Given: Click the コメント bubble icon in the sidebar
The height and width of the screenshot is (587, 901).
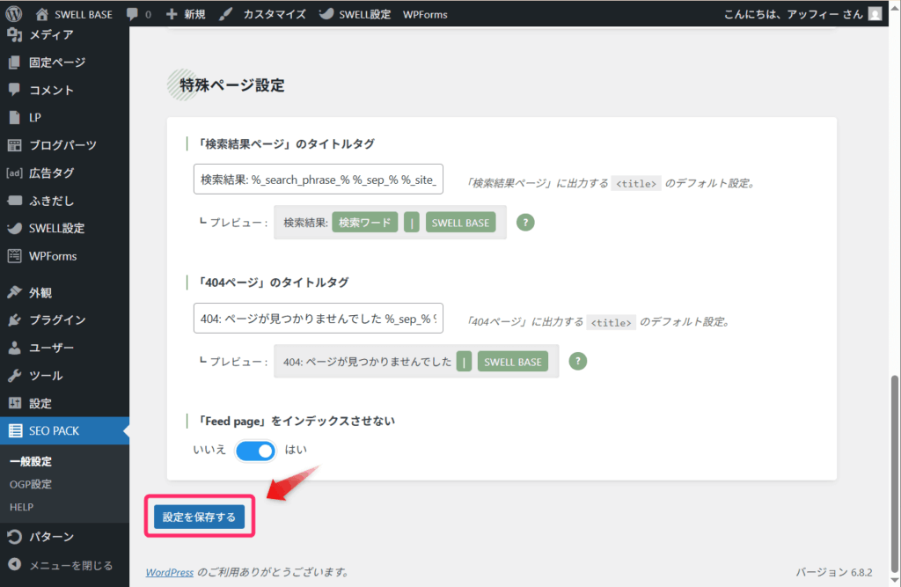Looking at the screenshot, I should (14, 90).
